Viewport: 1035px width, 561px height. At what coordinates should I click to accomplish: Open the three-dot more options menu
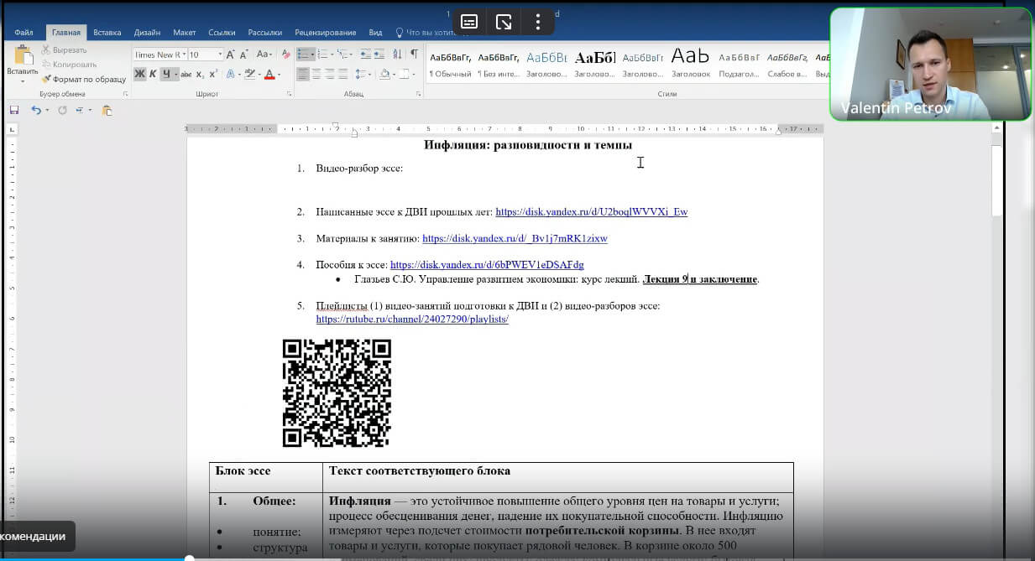[x=538, y=22]
